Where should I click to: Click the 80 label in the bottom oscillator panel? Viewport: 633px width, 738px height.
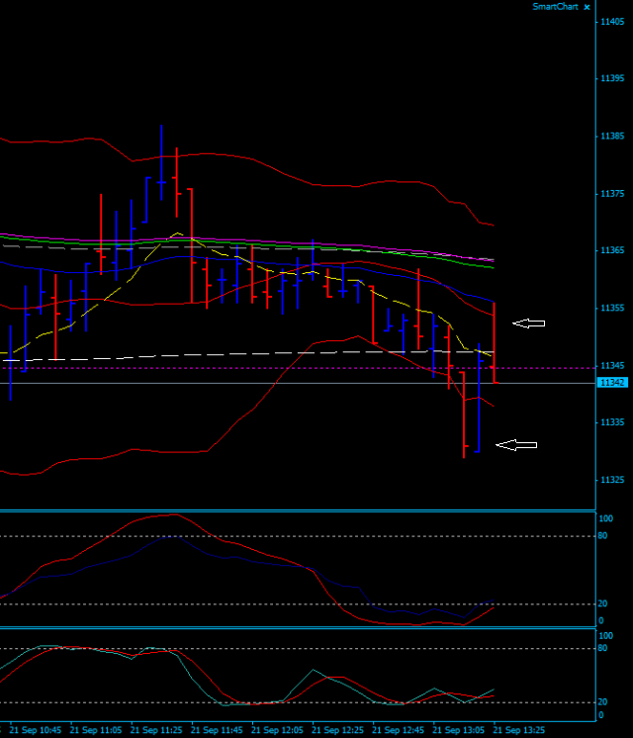[x=603, y=649]
